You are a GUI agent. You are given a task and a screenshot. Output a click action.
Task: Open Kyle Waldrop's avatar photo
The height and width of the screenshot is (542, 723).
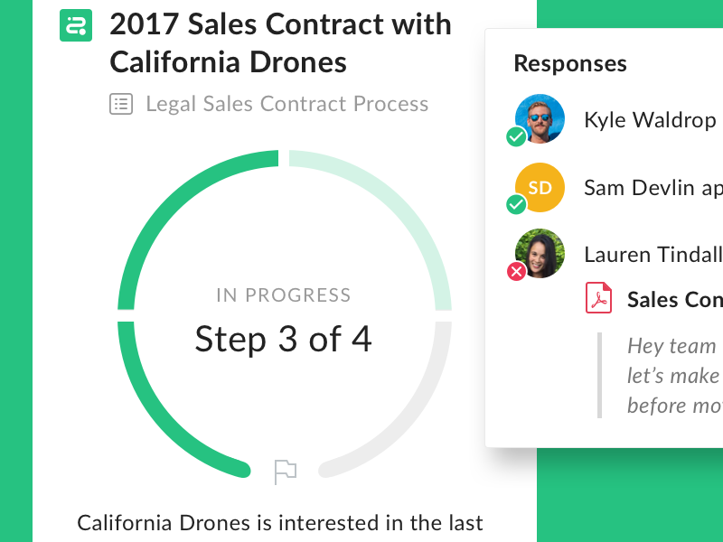pyautogui.click(x=540, y=118)
